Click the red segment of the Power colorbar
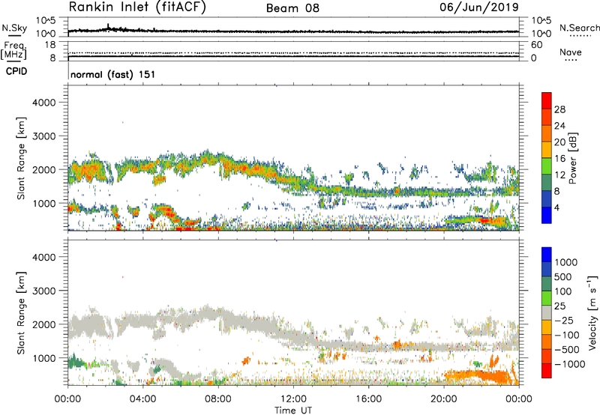Viewport: 600px width, 415px height. (547, 100)
